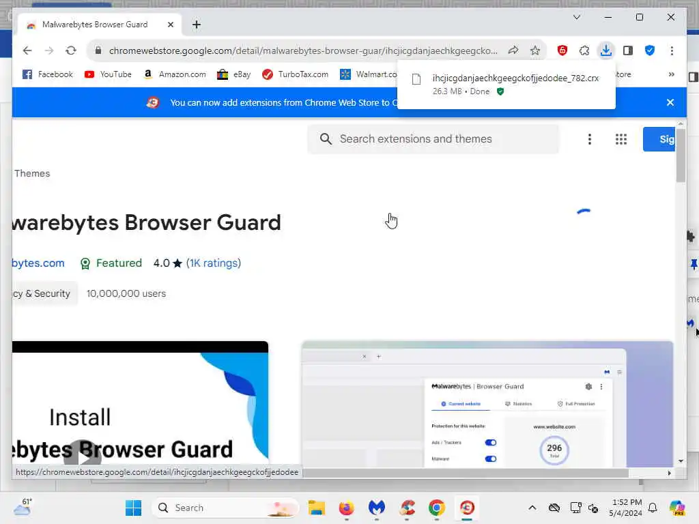Click the pin icon in the background window

point(694,264)
